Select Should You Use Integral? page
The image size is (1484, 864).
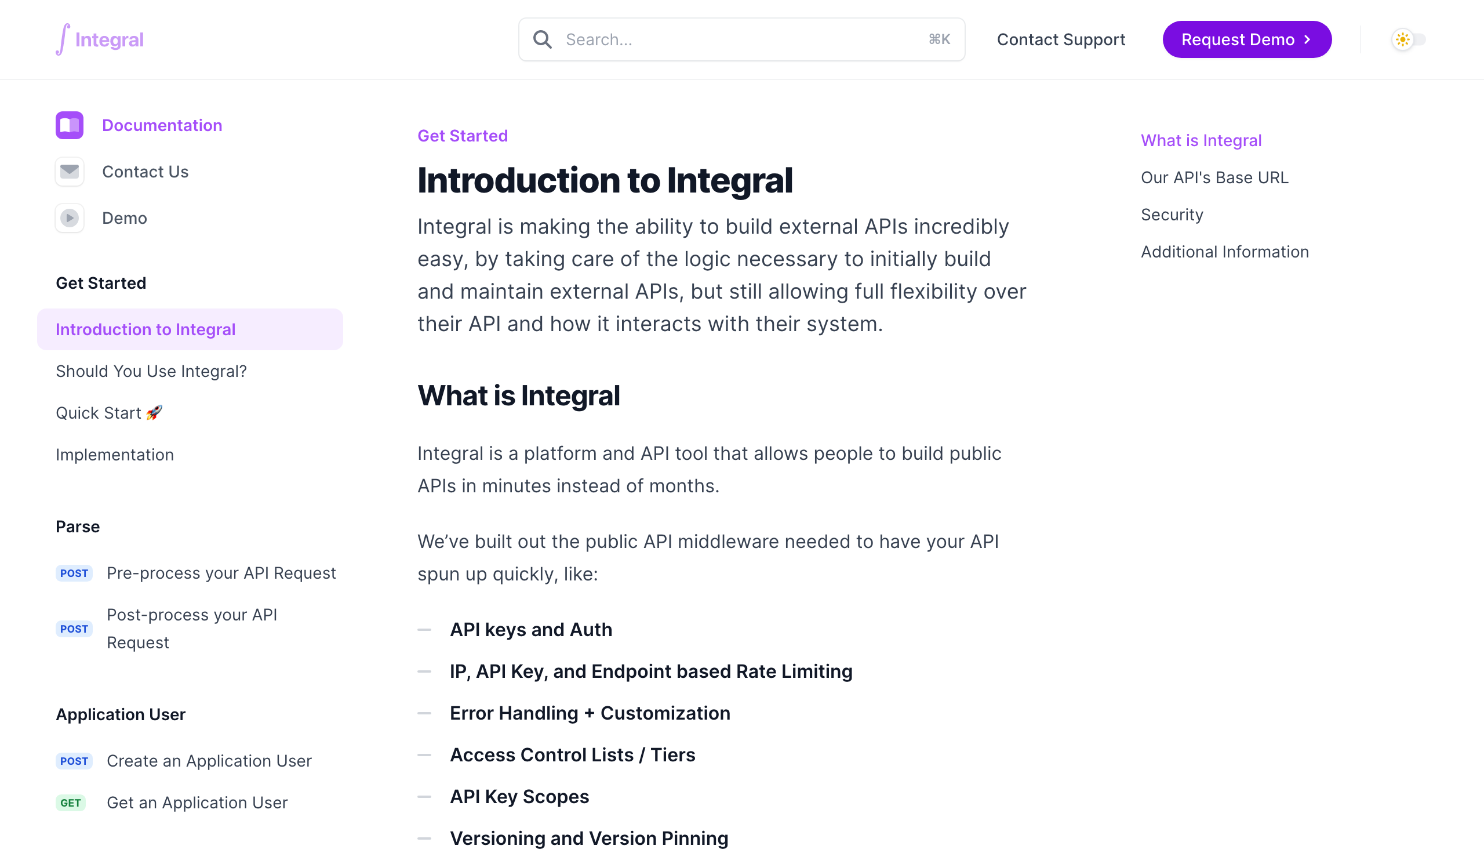coord(151,371)
